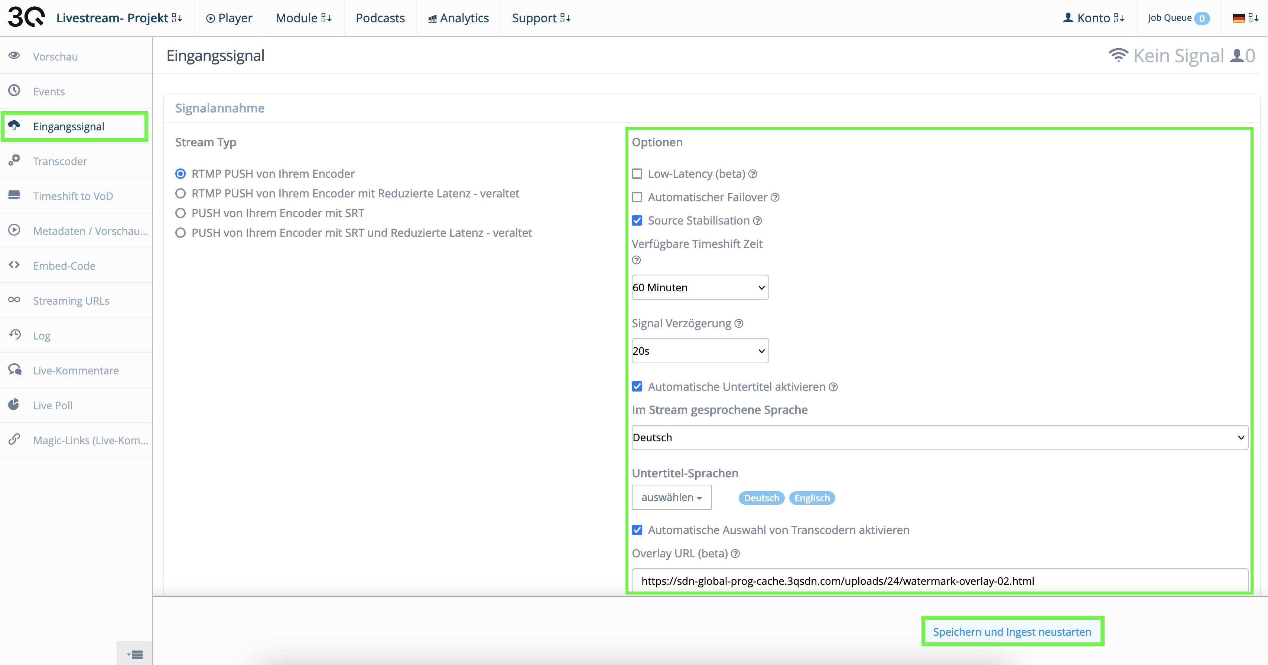
Task: Click the help icon under Verfügbare Timeshift Zeit
Action: click(637, 260)
